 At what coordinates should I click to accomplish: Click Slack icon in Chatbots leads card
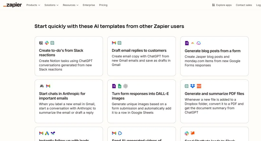pyautogui.click(x=187, y=133)
